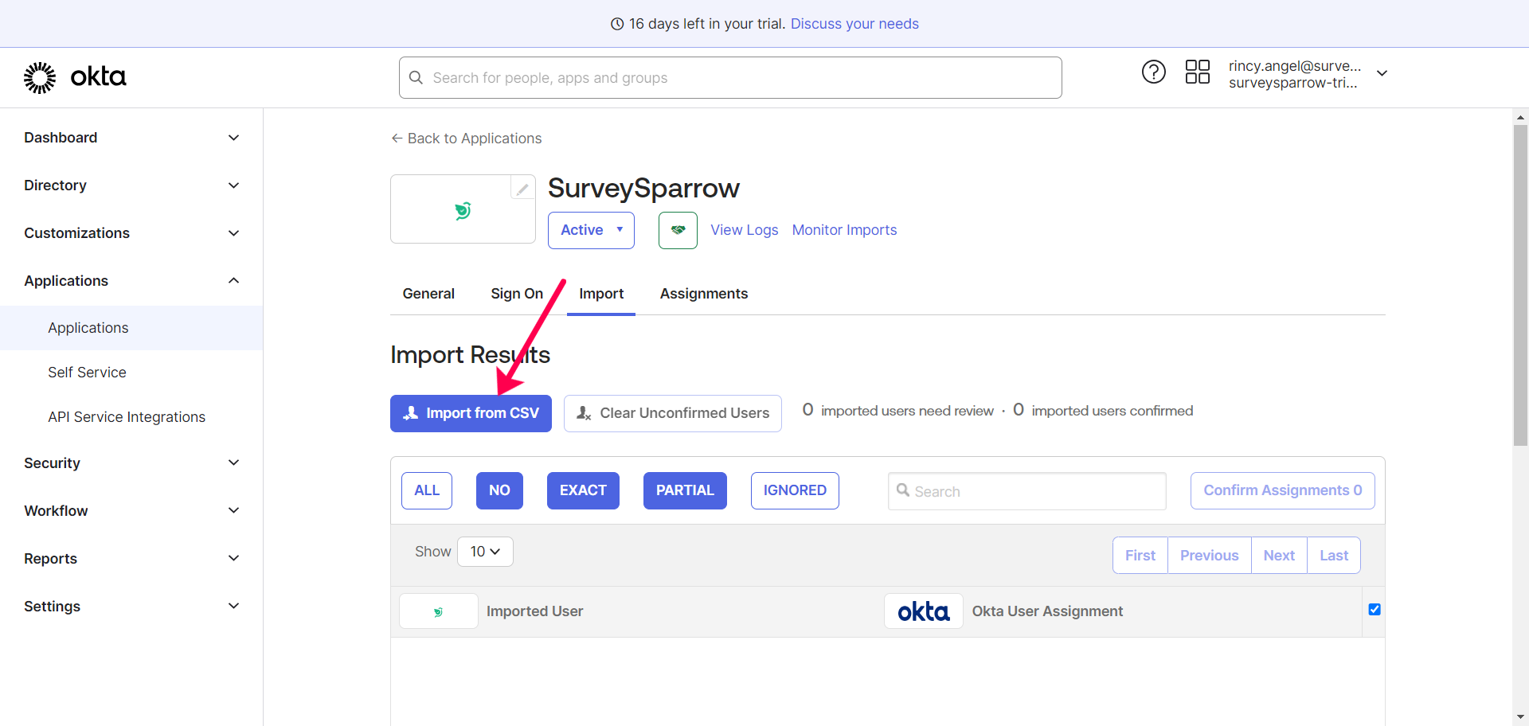Click the Import from CSV button
Screen dimensions: 1529x726
[x=471, y=413]
